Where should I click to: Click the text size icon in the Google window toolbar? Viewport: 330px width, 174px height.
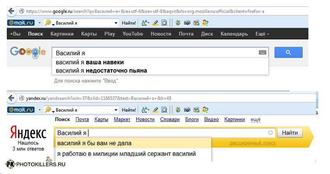click(144, 23)
